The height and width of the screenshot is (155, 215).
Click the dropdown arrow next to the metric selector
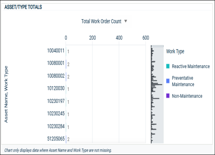tap(126, 21)
